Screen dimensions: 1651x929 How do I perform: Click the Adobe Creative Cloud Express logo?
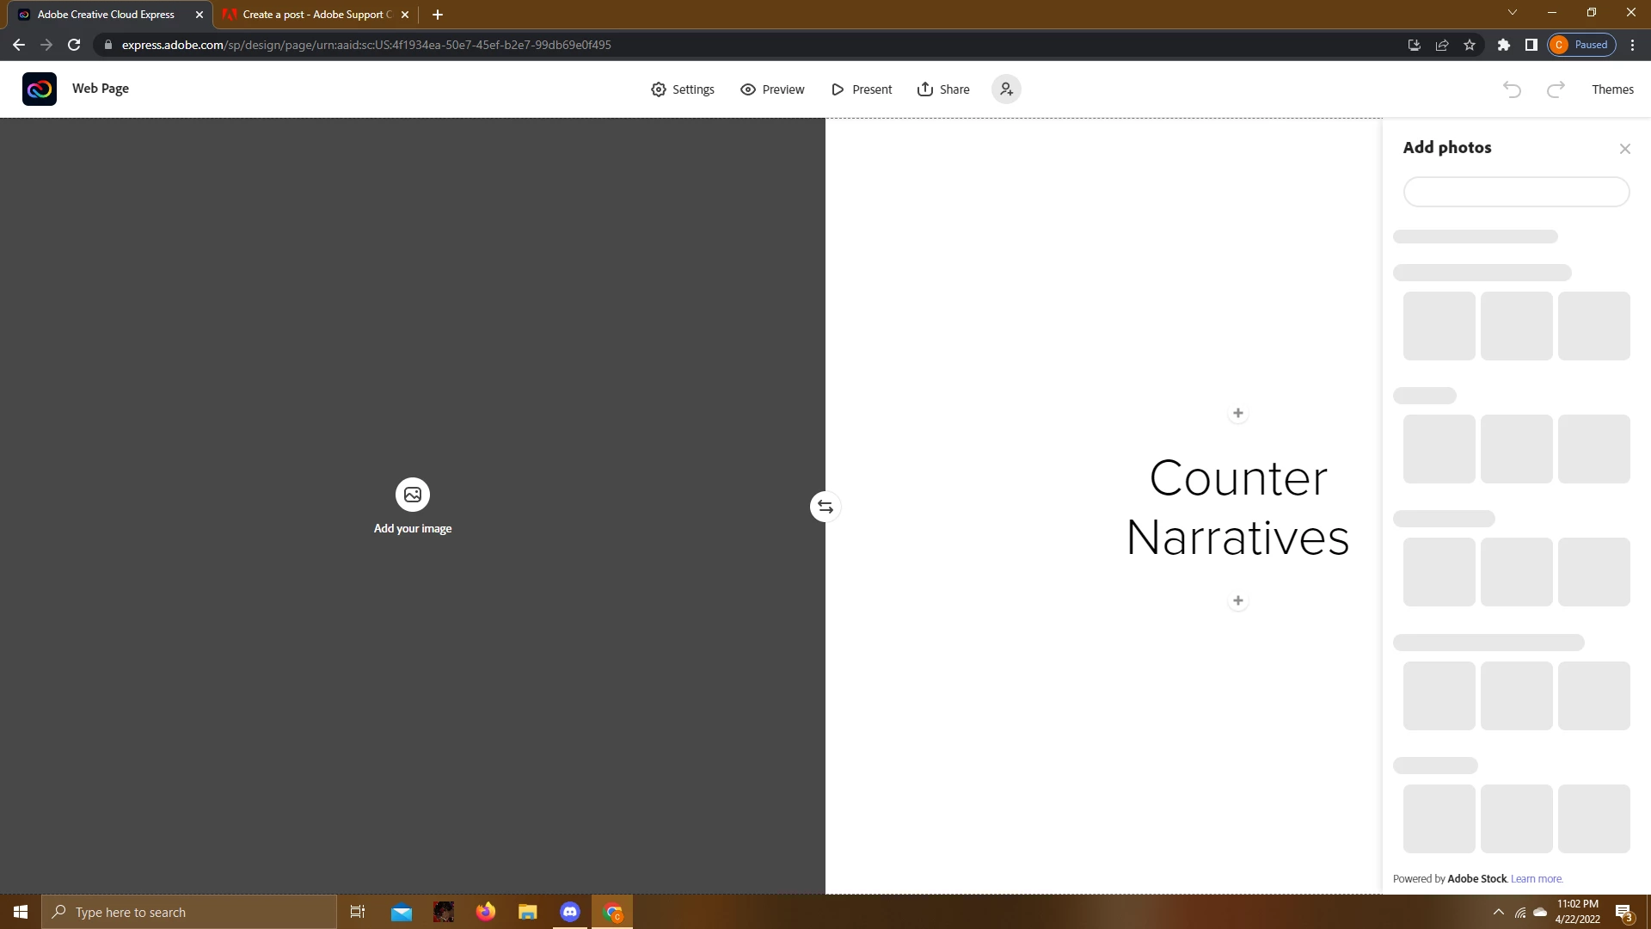pos(40,89)
